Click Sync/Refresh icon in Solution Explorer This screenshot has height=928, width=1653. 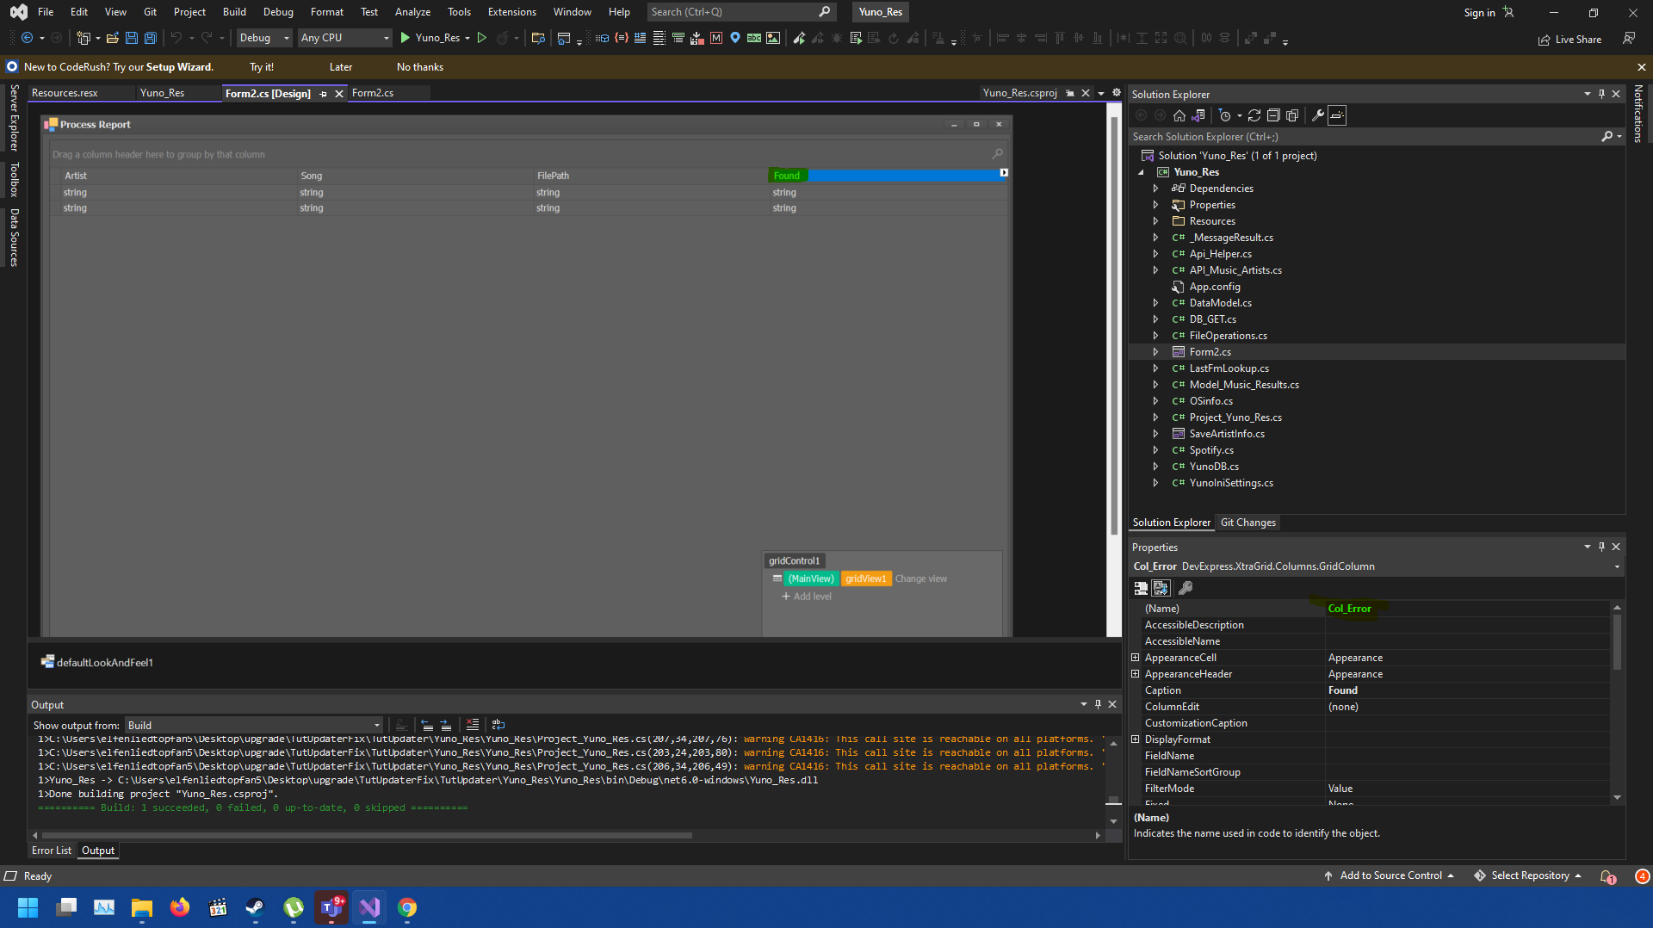click(x=1254, y=115)
